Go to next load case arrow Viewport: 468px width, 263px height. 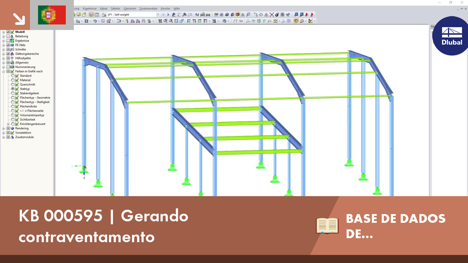pyautogui.click(x=168, y=15)
